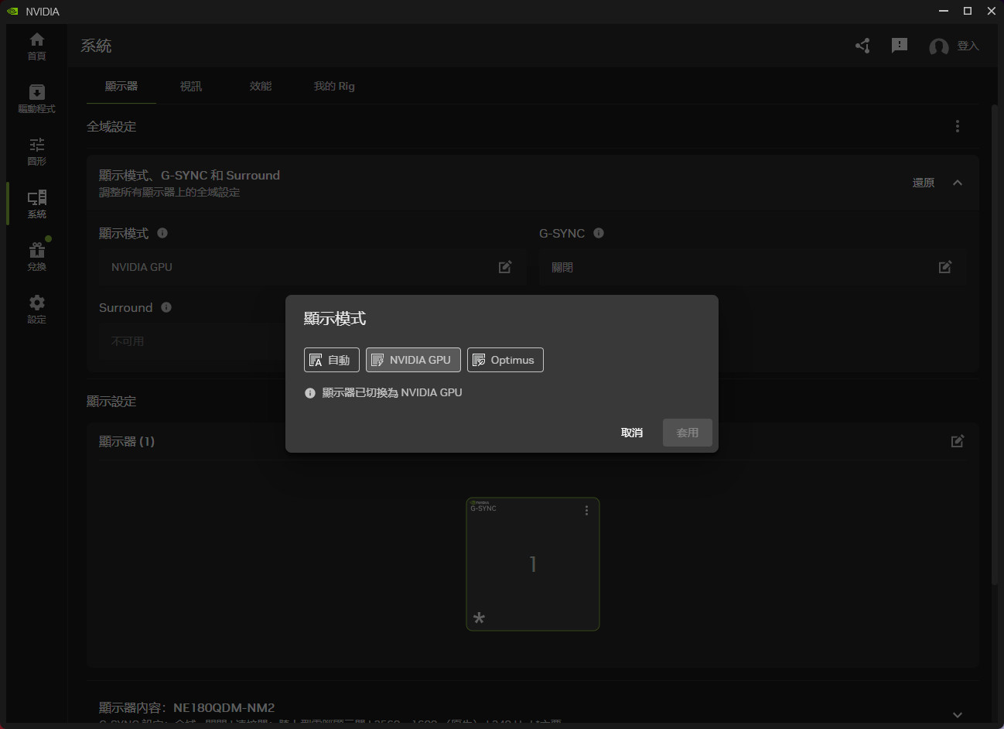Open the Home page in sidebar
Viewport: 1004px width, 729px height.
point(36,46)
